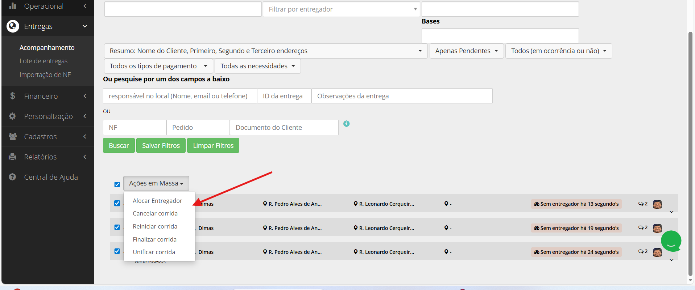
Task: Click the avatar in the 13 segundo's row
Action: tap(657, 204)
